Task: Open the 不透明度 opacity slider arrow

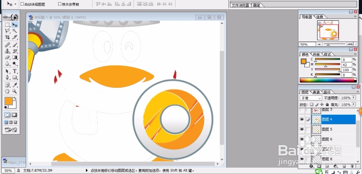Action: pos(354,98)
